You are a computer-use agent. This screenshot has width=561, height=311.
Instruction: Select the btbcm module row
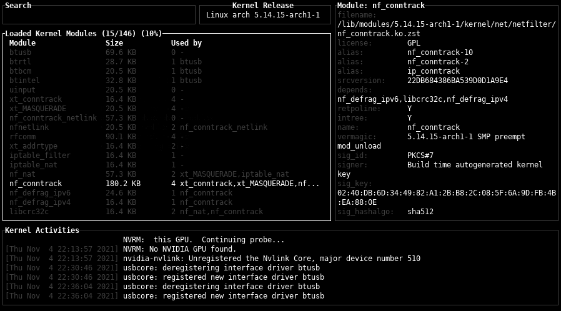point(167,71)
